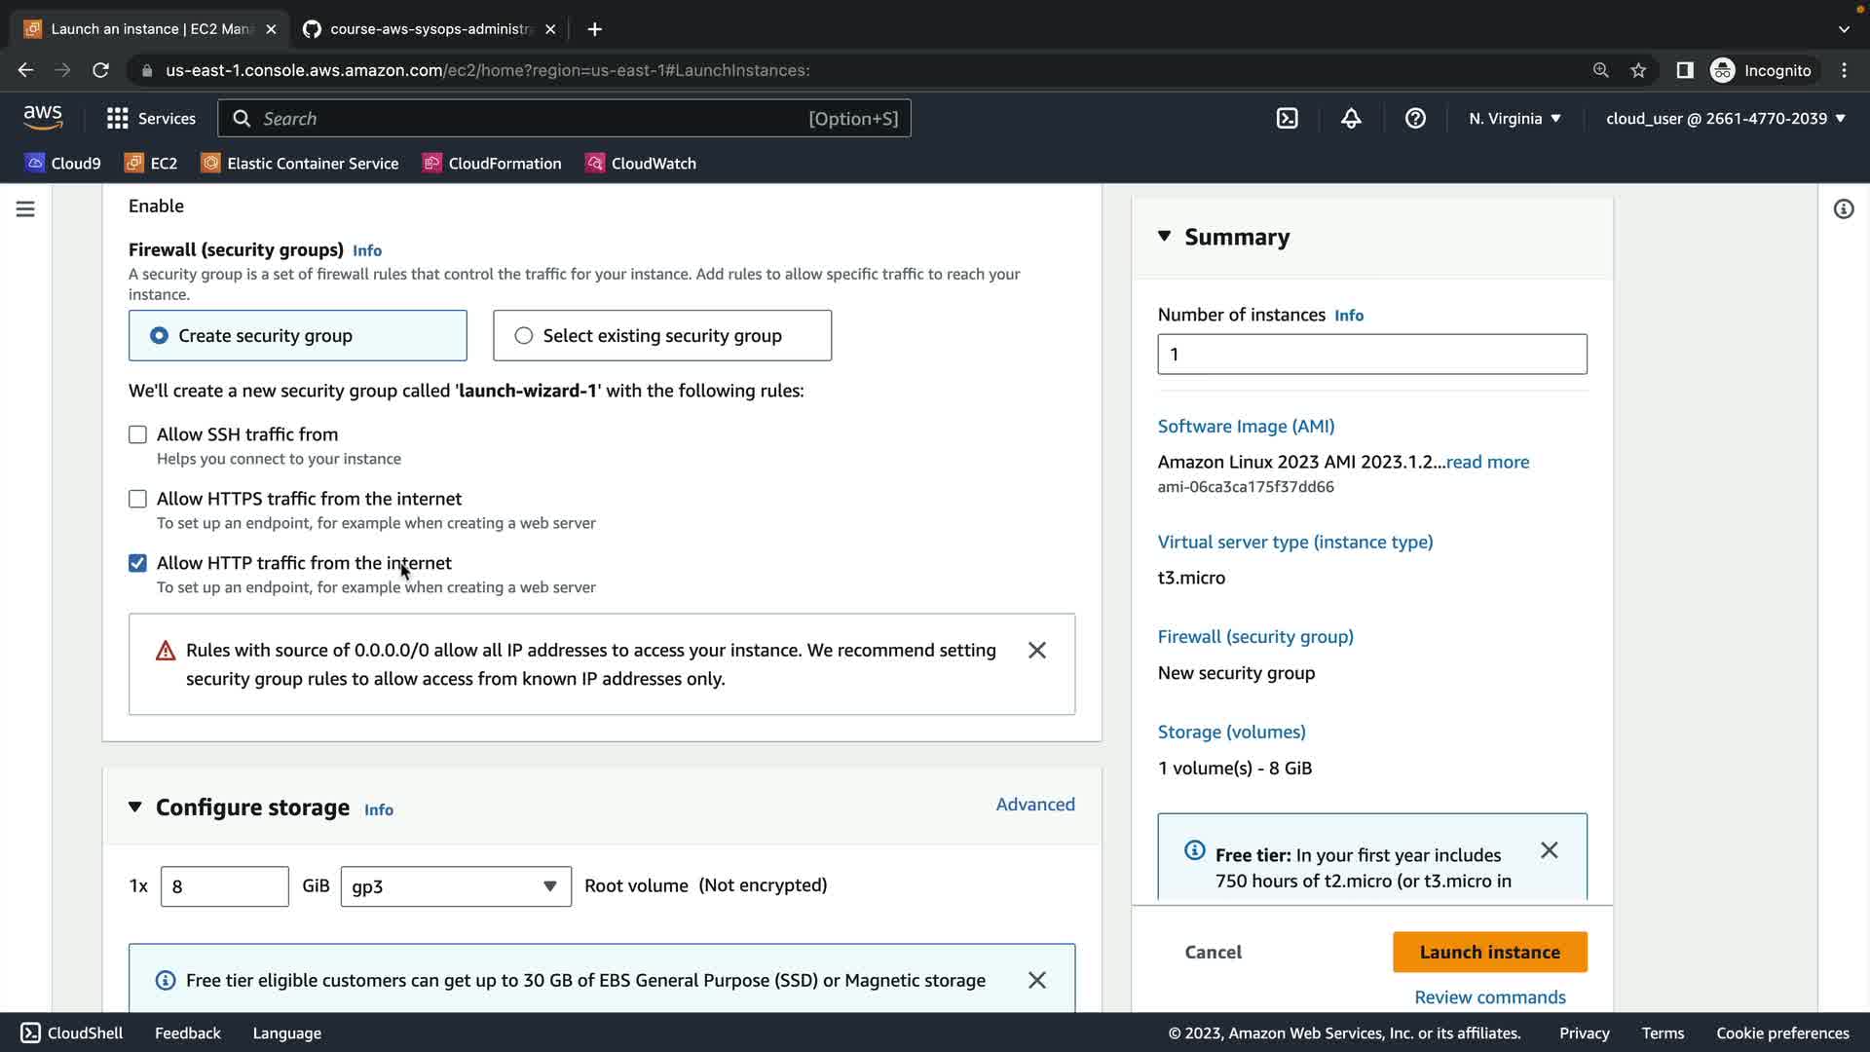Click the Launch instance button
This screenshot has width=1870, height=1052.
1489,952
